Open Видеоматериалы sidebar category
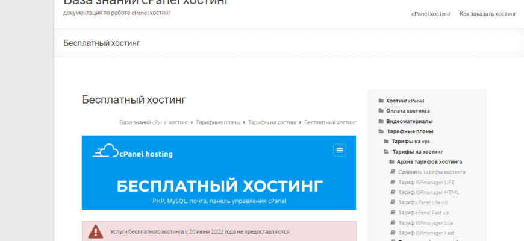Screen dimensions: 524x241 coord(410,121)
